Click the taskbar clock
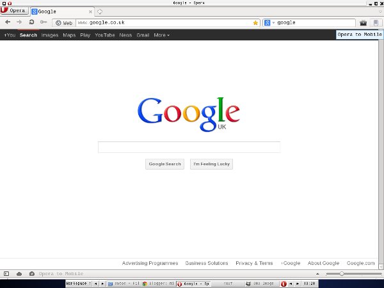384x288 pixels. [x=310, y=284]
